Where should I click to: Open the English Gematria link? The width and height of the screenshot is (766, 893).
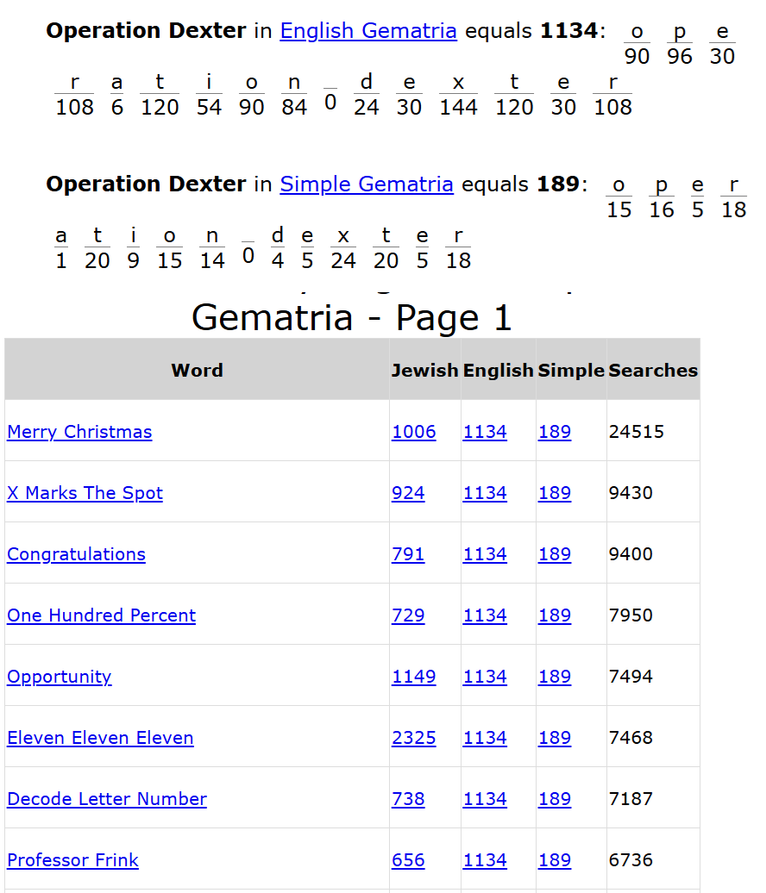coord(368,31)
